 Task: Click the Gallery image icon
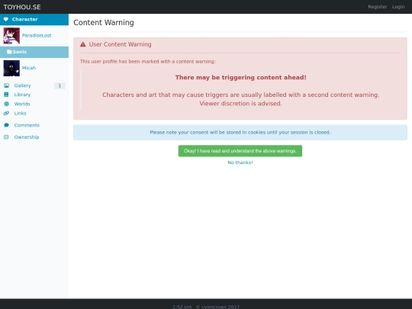[x=6, y=85]
